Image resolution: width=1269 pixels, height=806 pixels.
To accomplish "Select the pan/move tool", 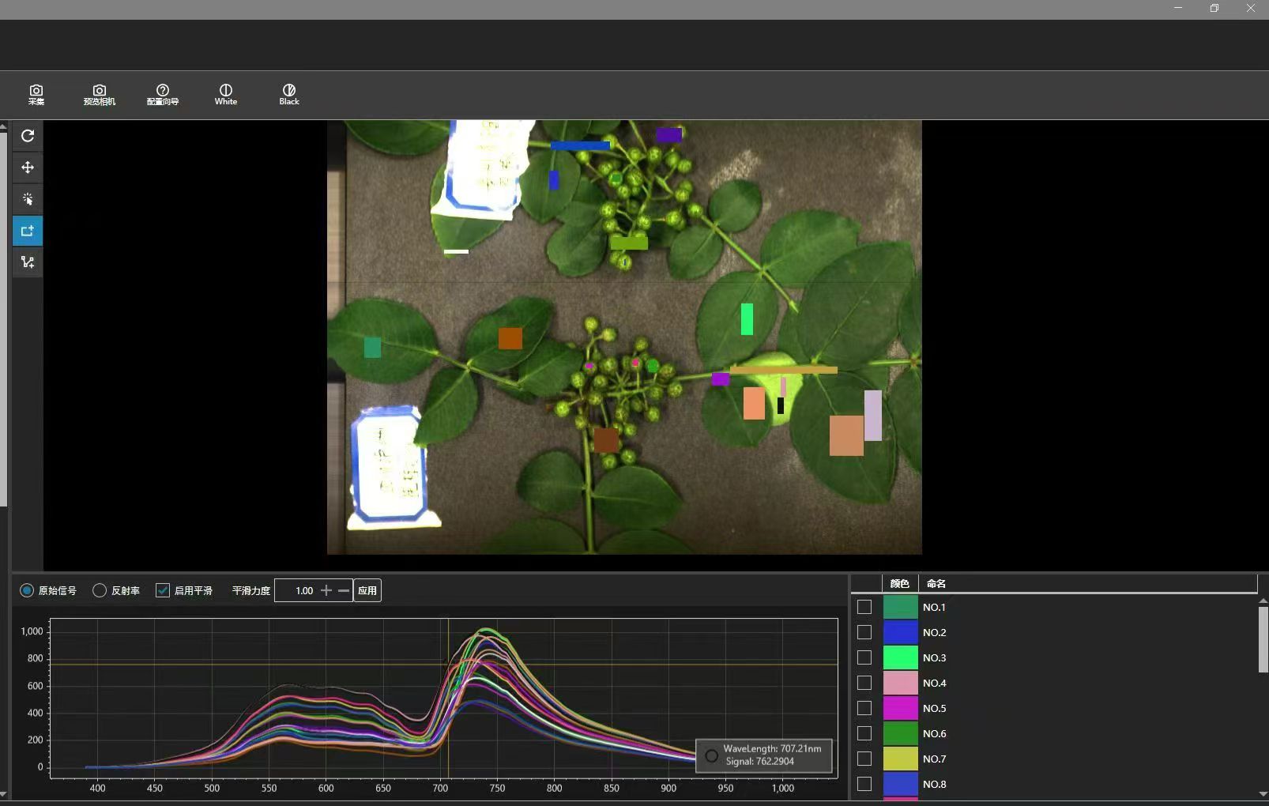I will tap(28, 168).
